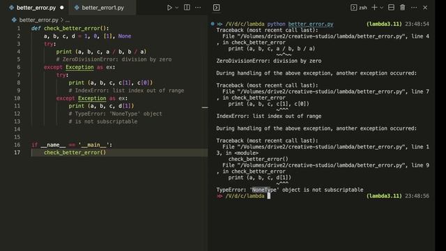Open editor more actions menu

198,8
